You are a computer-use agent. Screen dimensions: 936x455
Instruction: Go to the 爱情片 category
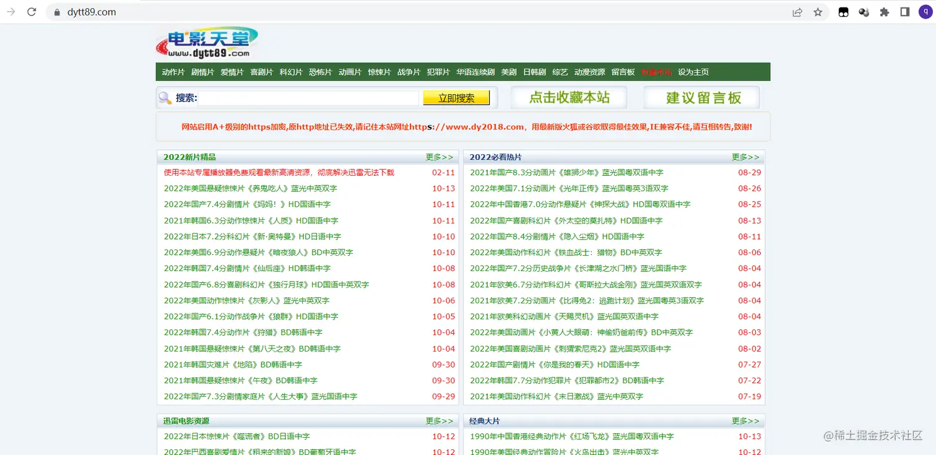point(232,72)
